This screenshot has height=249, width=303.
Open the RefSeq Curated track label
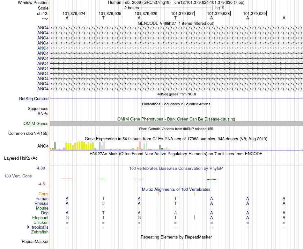tap(33, 99)
